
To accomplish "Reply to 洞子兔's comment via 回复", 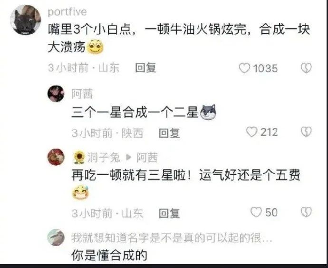I will pos(169,213).
